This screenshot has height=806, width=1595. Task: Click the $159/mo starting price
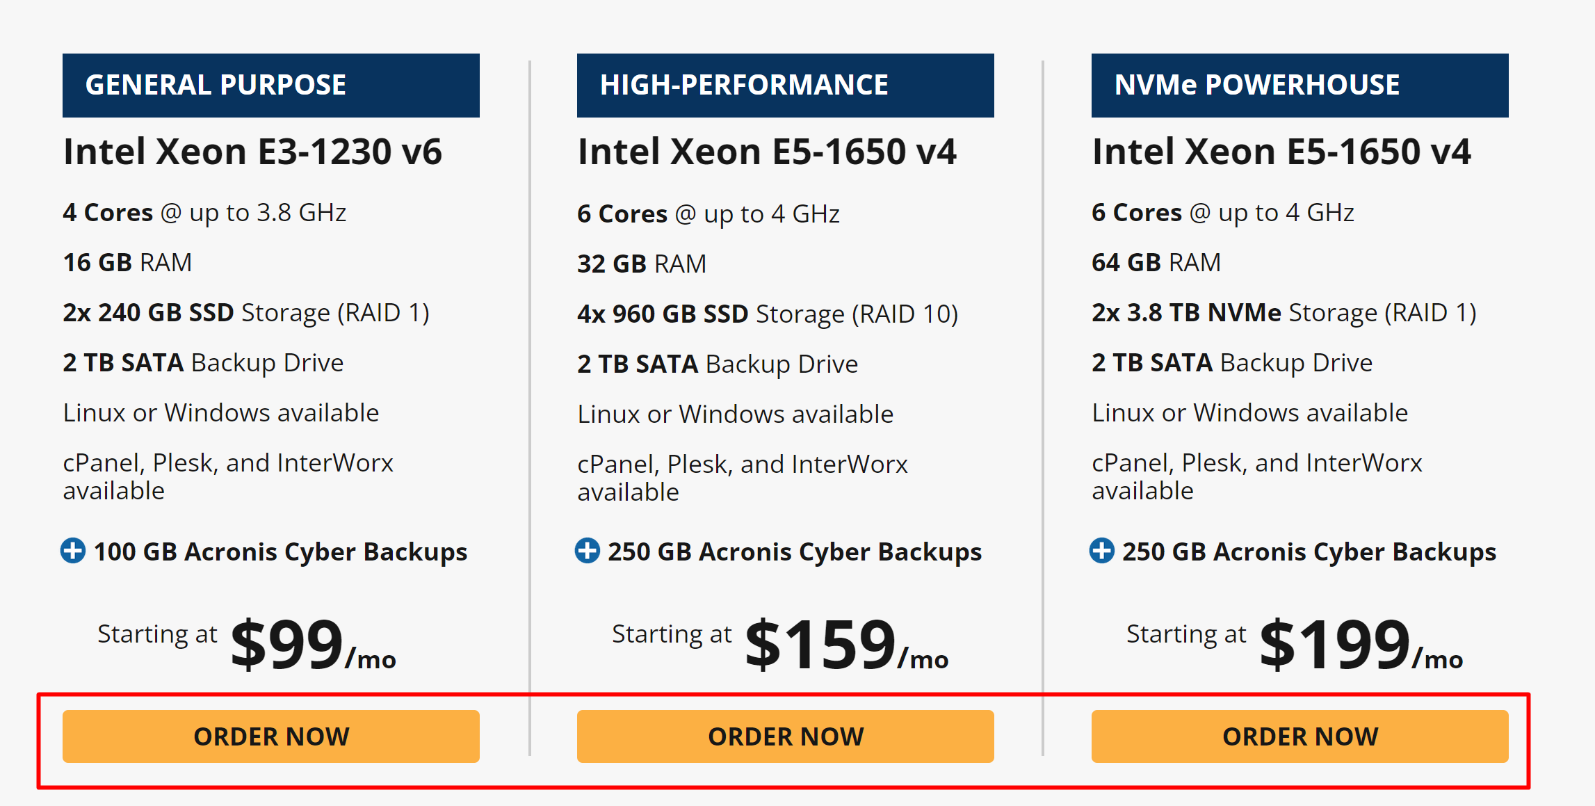pos(846,645)
